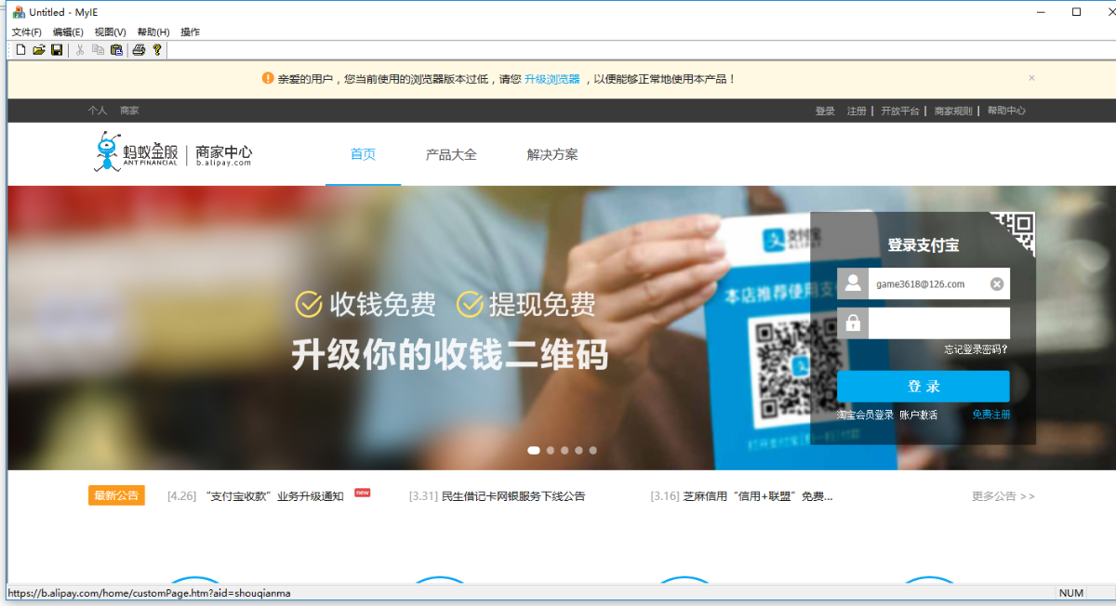This screenshot has width=1116, height=606.
Task: Click the Copy toolbar icon
Action: [x=98, y=50]
